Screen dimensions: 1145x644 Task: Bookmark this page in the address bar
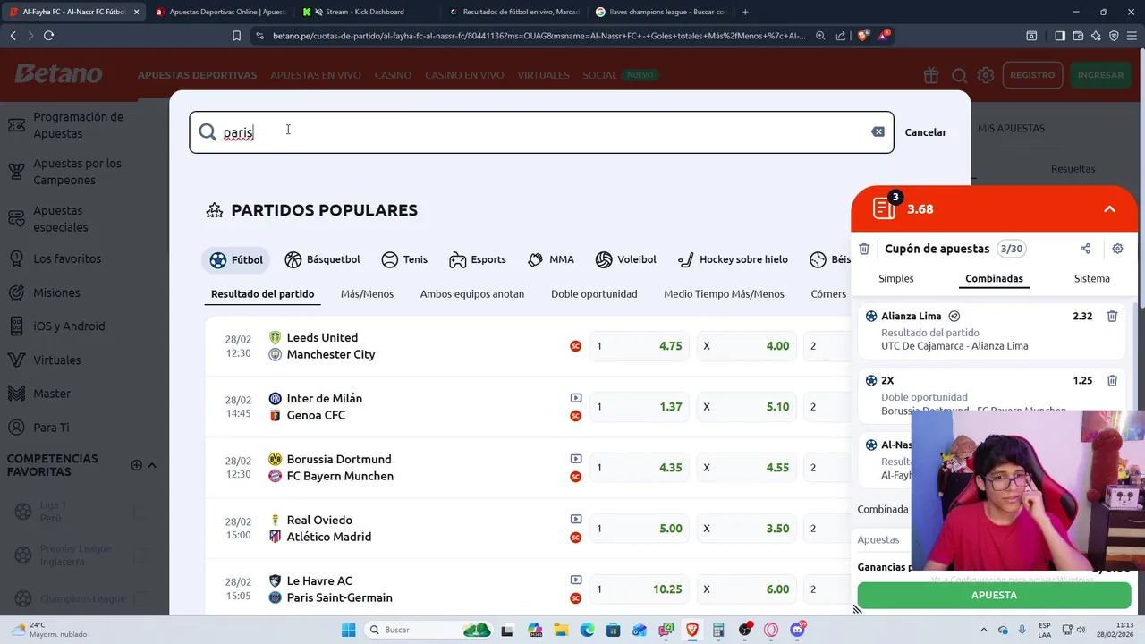click(236, 36)
